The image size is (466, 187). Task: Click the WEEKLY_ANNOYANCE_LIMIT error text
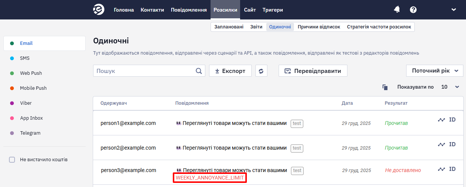[x=210, y=178]
